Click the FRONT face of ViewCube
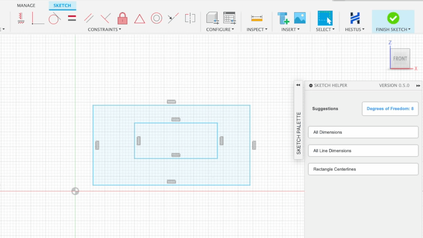Viewport: 423px width, 238px height. tap(400, 59)
